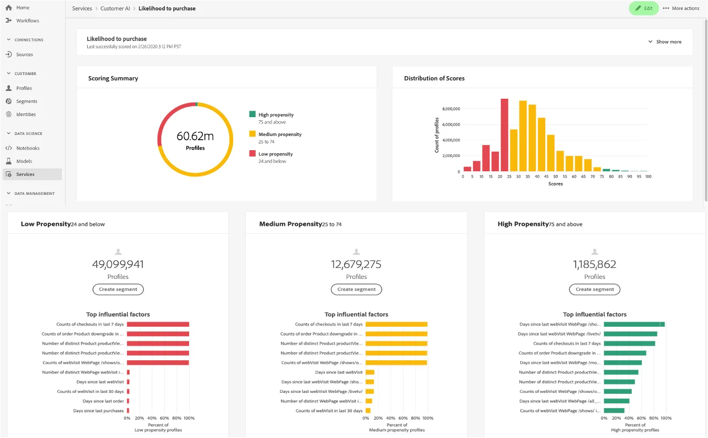Click 'Days since last webVisit WebPage /livetv/' in High Propensity

point(559,334)
